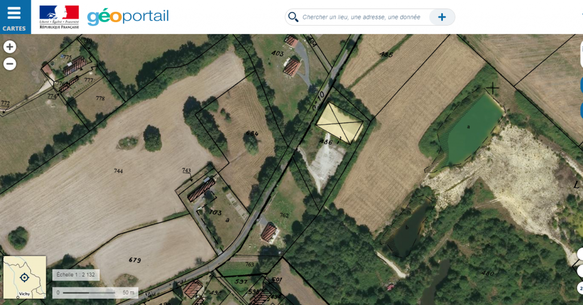
Task: Click the 50 m scale bar
Action: [x=95, y=292]
